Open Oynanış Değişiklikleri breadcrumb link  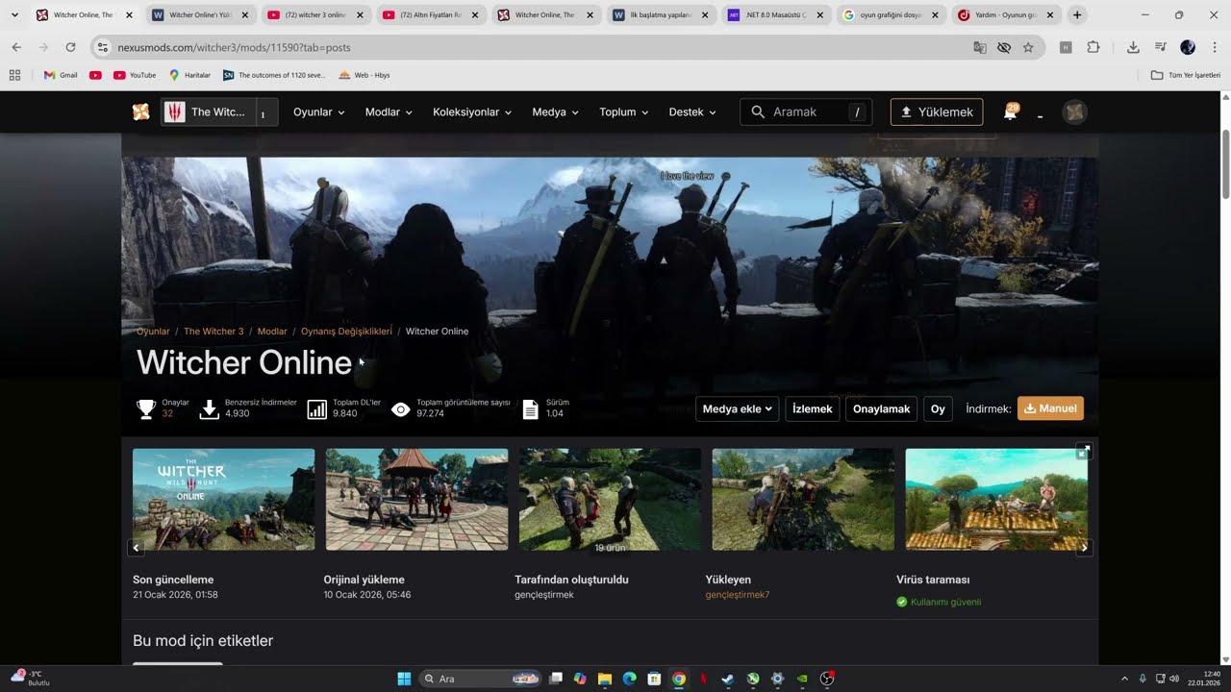click(346, 332)
